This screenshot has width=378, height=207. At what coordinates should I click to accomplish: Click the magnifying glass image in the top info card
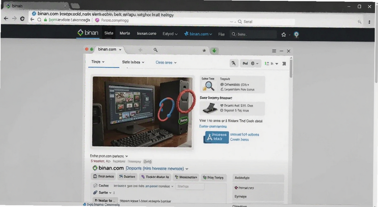coord(209,86)
